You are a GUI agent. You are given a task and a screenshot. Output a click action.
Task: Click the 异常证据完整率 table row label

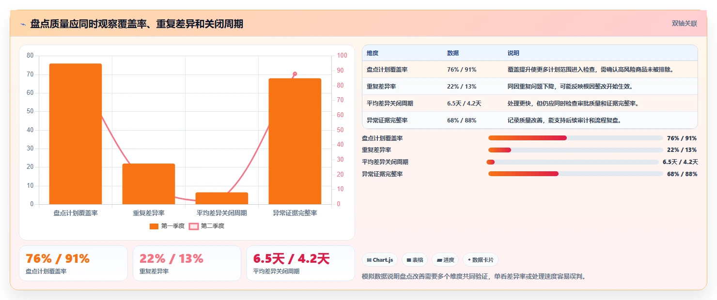coord(387,120)
